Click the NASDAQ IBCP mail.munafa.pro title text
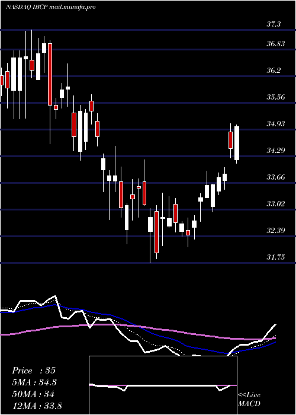The height and width of the screenshot is (415, 296). click(x=50, y=7)
